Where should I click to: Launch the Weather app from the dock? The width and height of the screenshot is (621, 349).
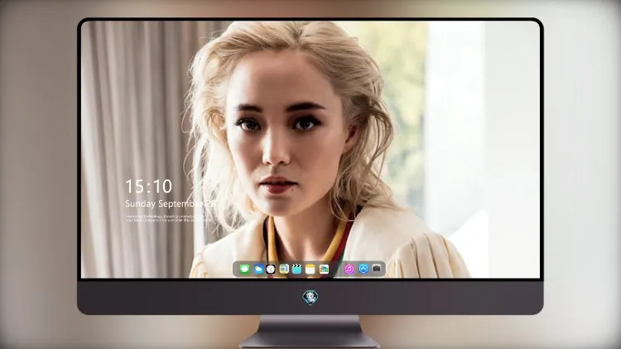[258, 269]
